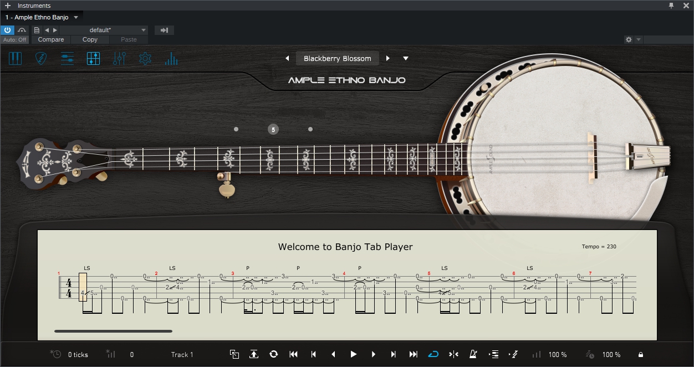The height and width of the screenshot is (367, 694).
Task: Load next host preset arrow
Action: [x=55, y=30]
